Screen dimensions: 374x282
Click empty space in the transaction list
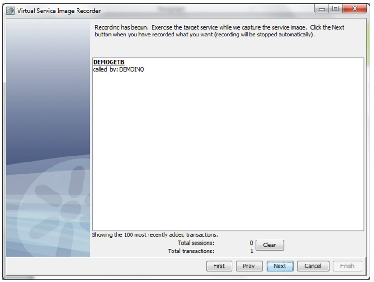pos(228,150)
